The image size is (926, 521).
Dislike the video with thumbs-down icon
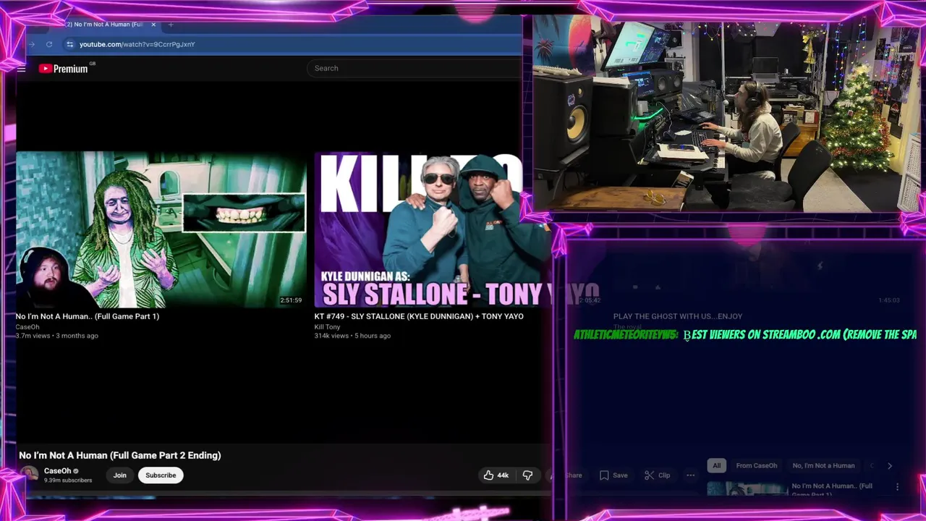527,475
